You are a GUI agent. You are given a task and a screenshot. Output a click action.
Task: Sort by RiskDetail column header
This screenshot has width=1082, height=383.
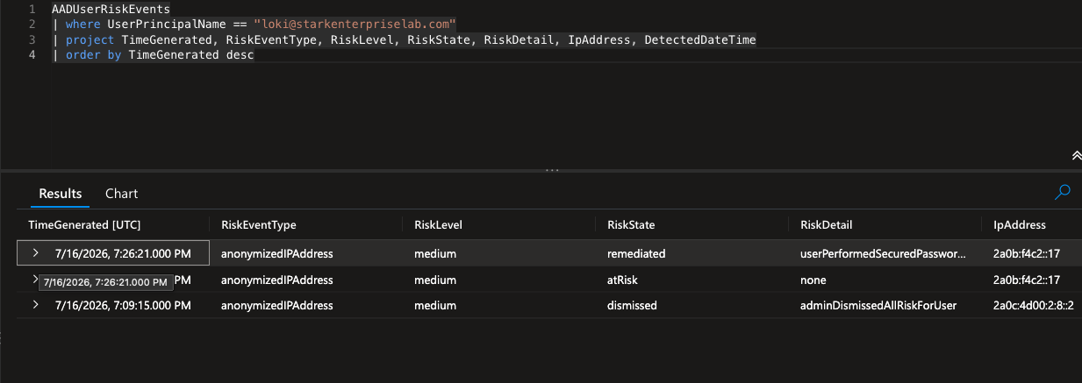[x=827, y=225]
